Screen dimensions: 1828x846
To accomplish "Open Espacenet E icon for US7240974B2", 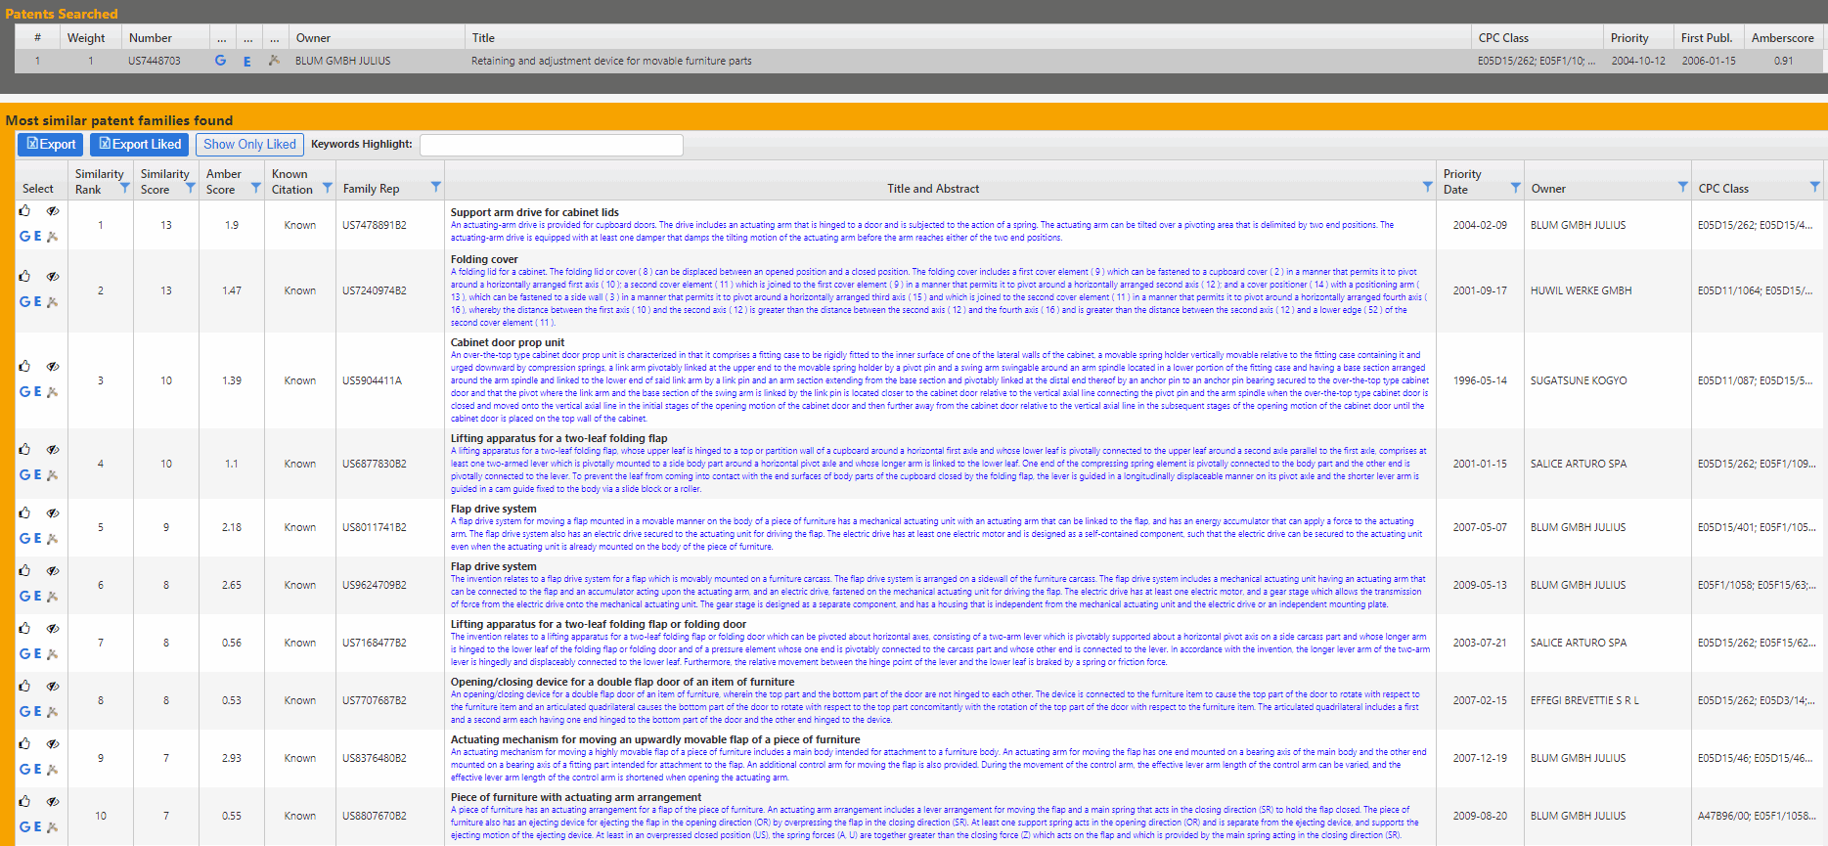I will (x=38, y=301).
